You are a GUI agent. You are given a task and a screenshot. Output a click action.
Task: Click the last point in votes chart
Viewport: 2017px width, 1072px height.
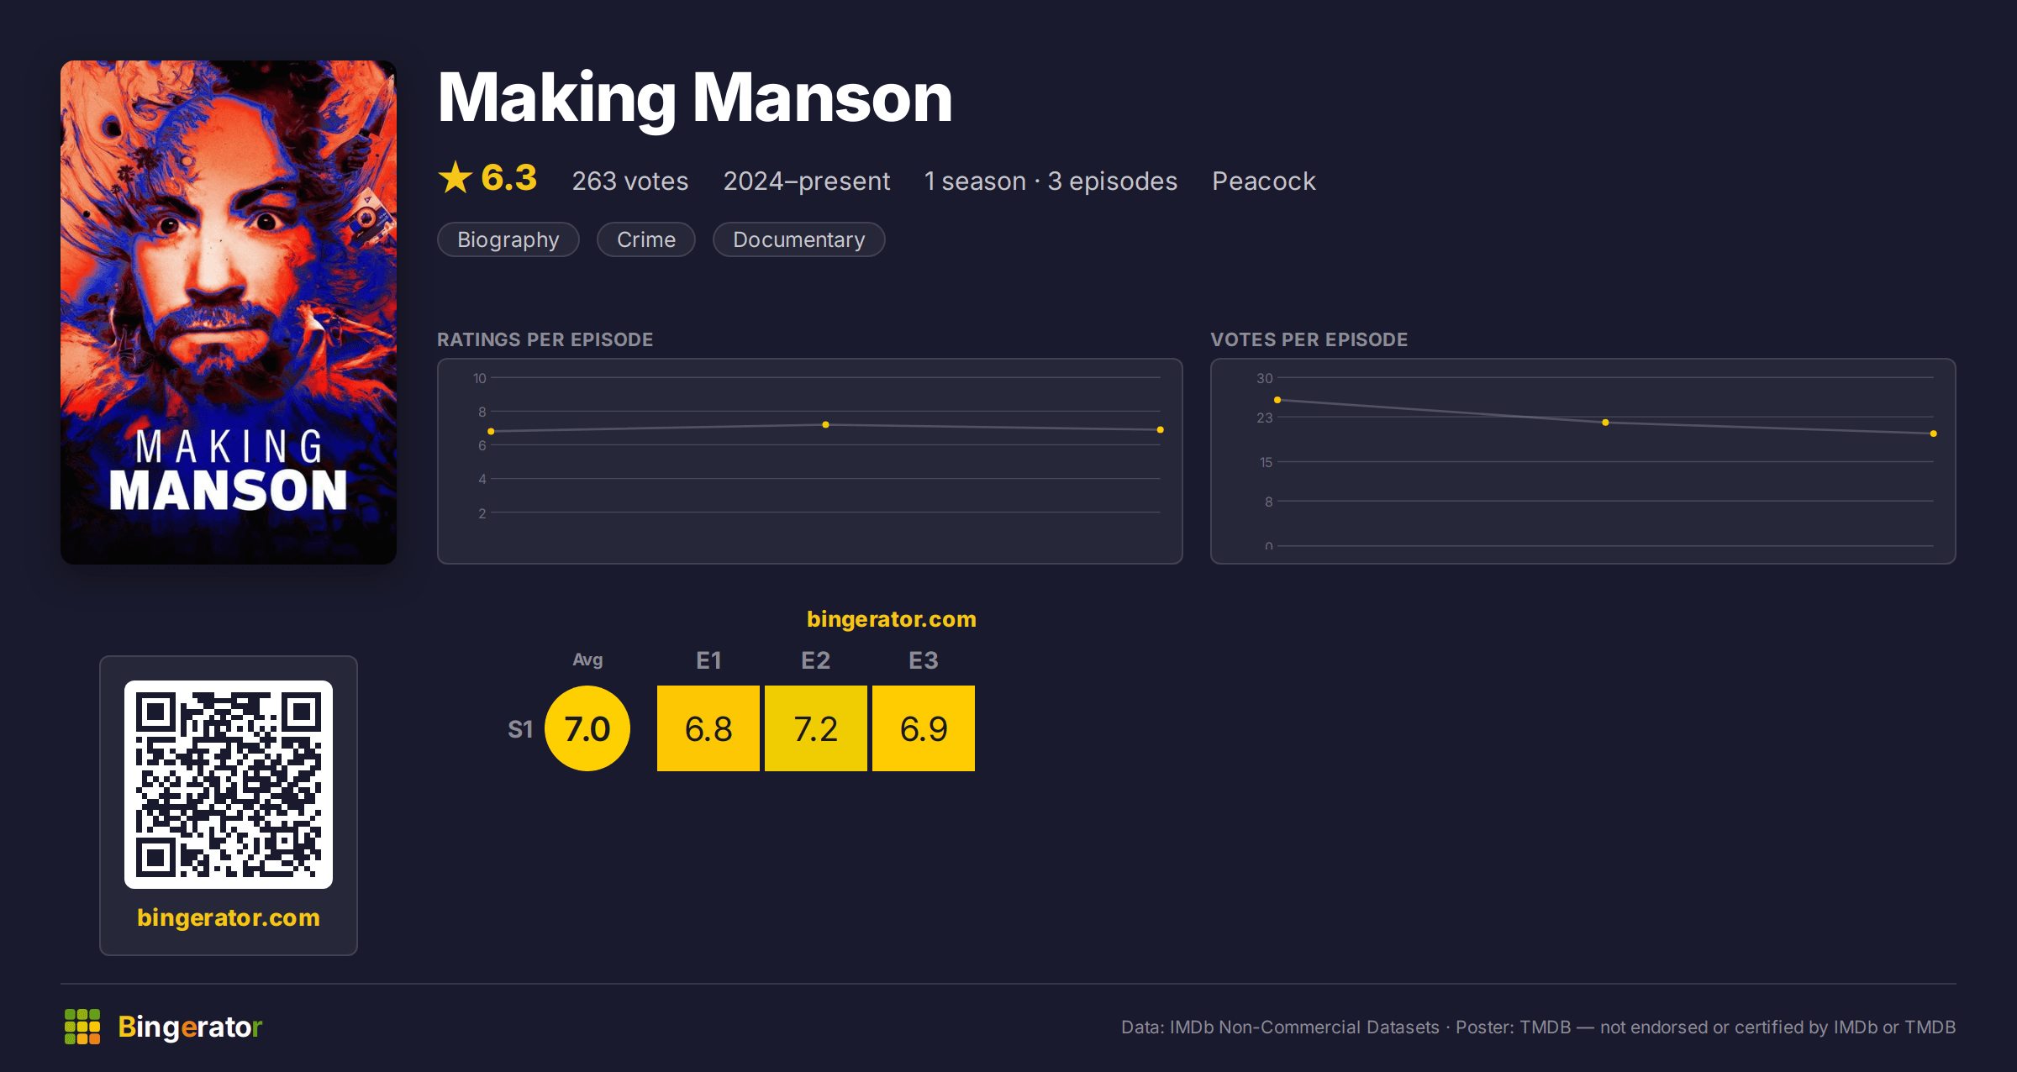point(1934,434)
